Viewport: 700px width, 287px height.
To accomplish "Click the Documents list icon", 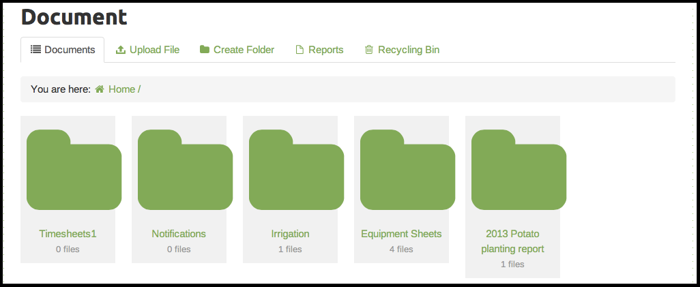I will (x=36, y=50).
